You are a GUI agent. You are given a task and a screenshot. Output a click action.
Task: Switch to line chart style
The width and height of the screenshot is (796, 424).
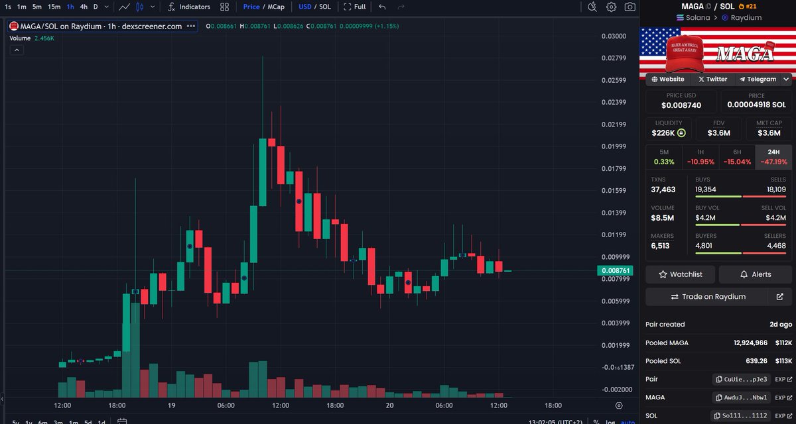(x=125, y=7)
